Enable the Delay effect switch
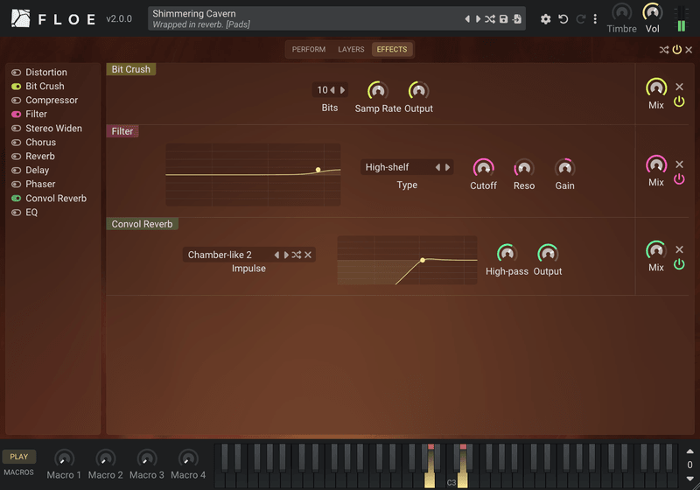This screenshot has height=490, width=700. point(16,170)
